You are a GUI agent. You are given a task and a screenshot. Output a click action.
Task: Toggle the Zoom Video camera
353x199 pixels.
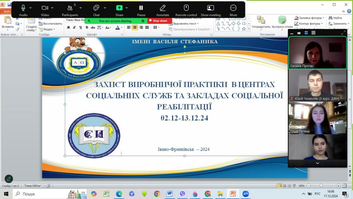click(45, 8)
